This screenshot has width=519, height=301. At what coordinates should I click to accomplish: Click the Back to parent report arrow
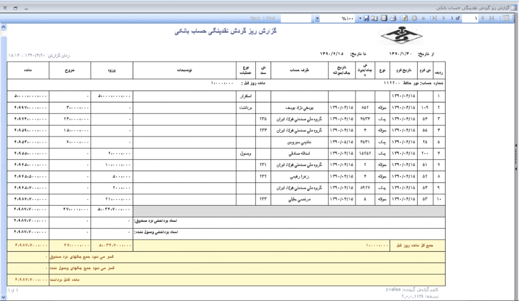424,18
